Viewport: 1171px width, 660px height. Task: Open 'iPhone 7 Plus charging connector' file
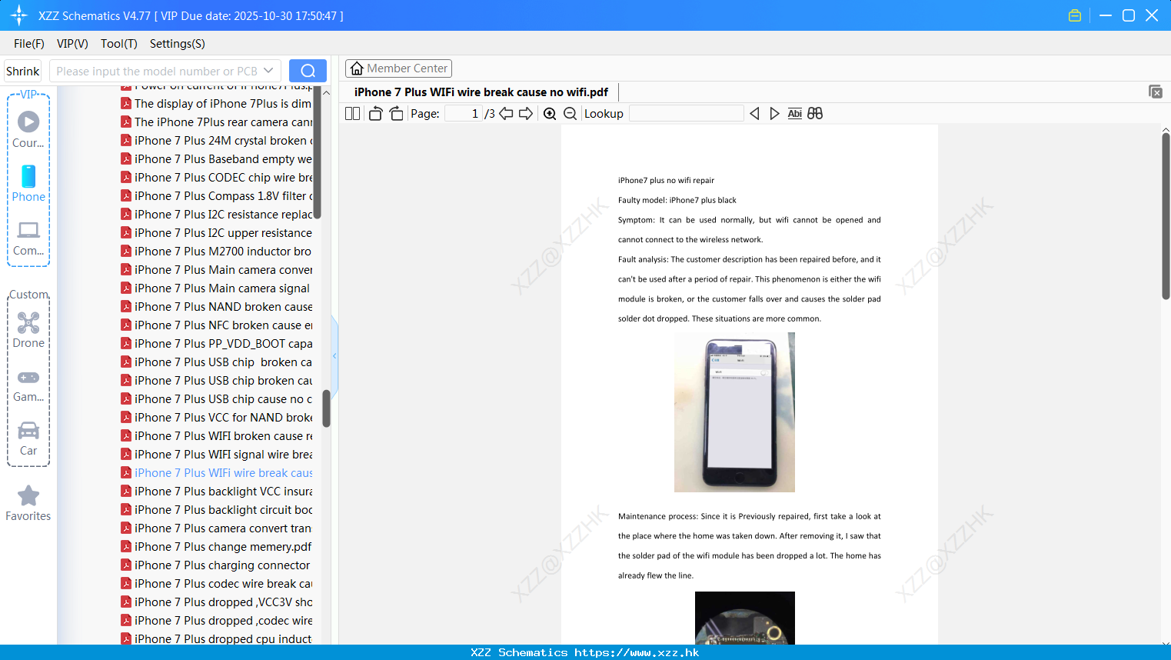point(216,565)
